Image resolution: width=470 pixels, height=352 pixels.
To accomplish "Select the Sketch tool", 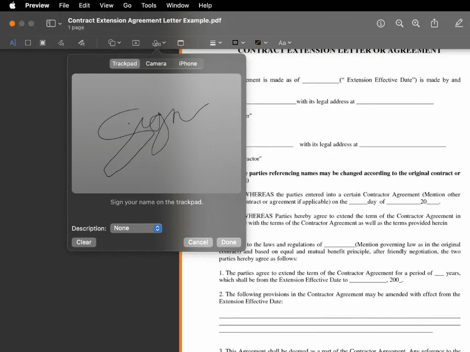I will [61, 43].
